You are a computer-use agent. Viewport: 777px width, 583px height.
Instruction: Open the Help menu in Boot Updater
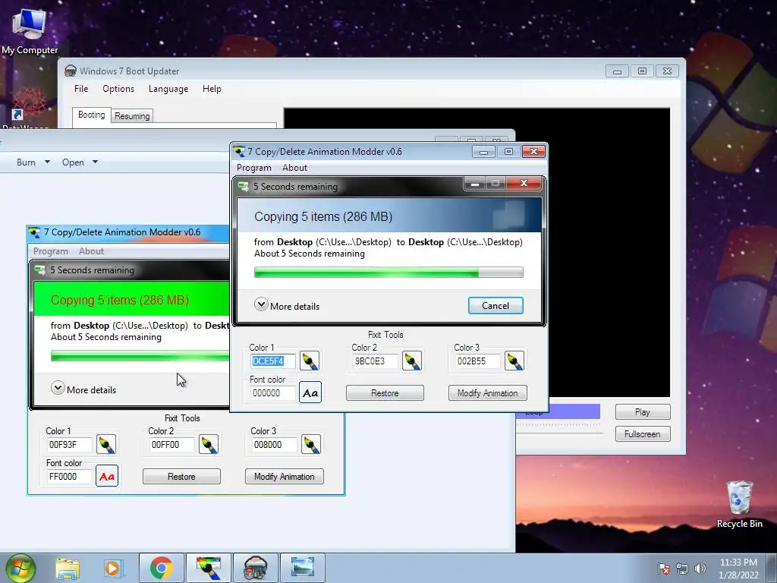coord(212,89)
